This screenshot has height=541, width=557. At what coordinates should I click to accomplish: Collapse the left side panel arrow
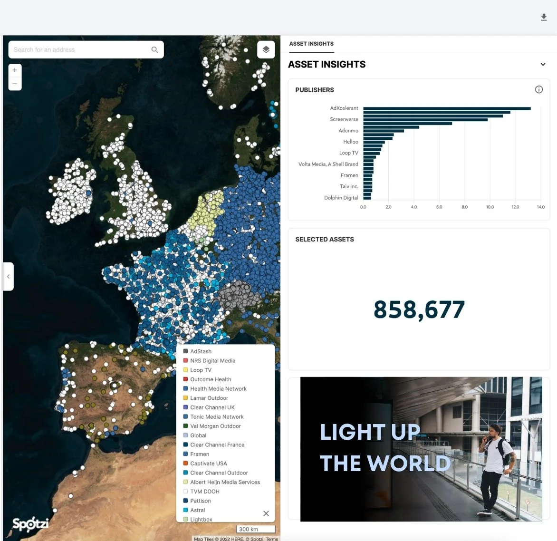tap(8, 276)
